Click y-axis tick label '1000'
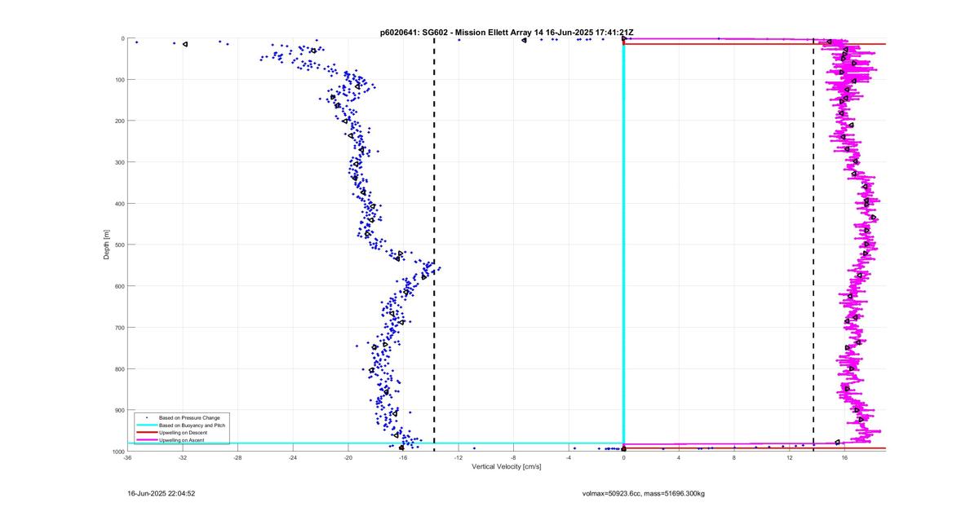Viewport: 979px width, 507px height. coord(117,451)
